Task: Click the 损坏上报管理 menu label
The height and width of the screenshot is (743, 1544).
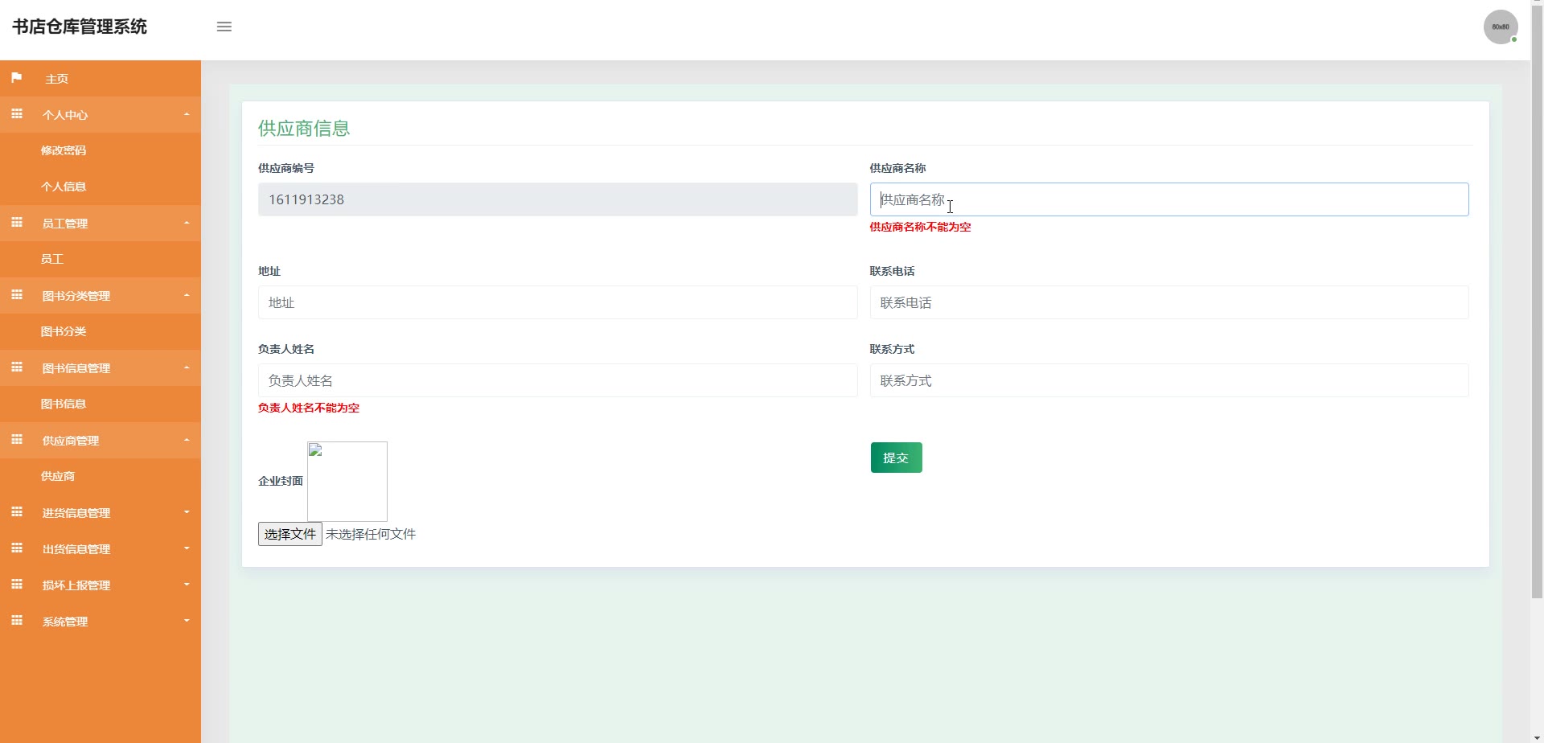Action: coord(76,585)
